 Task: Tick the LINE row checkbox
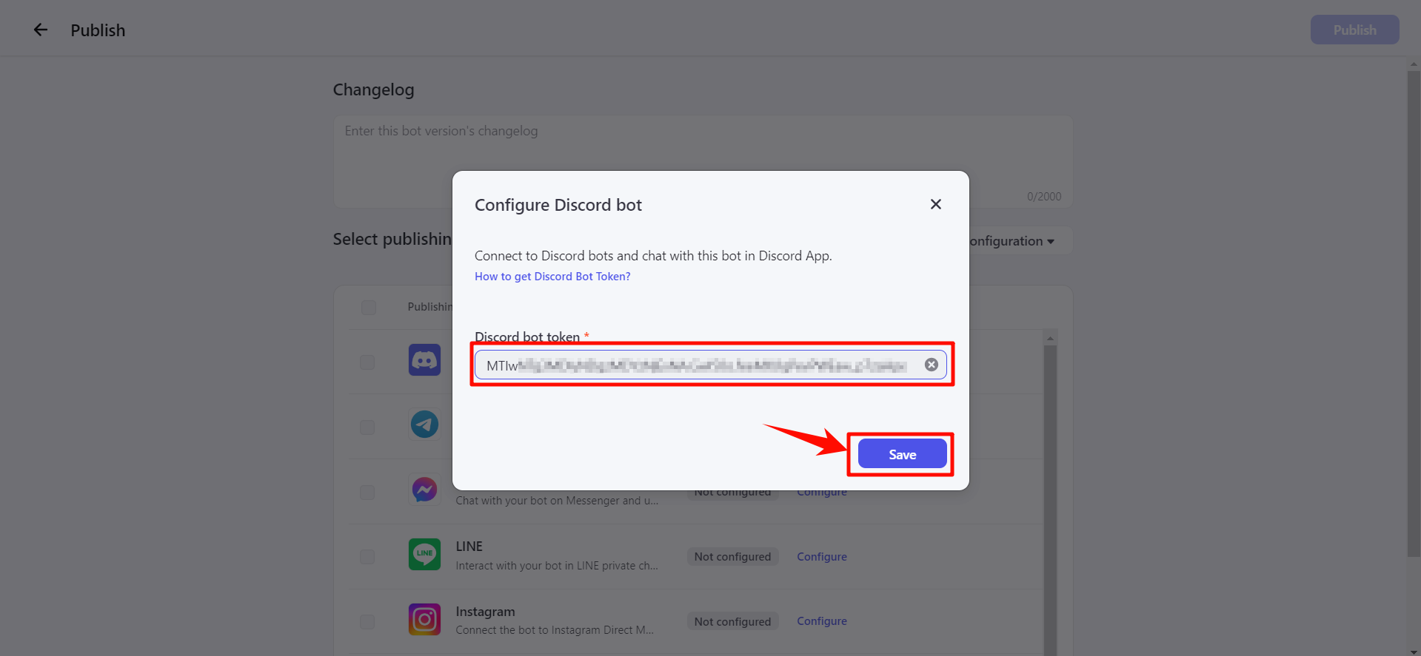click(x=367, y=557)
